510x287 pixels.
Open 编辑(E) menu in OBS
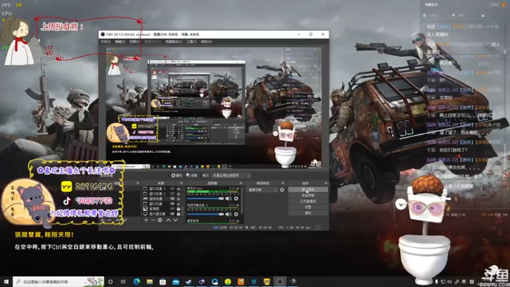click(120, 41)
